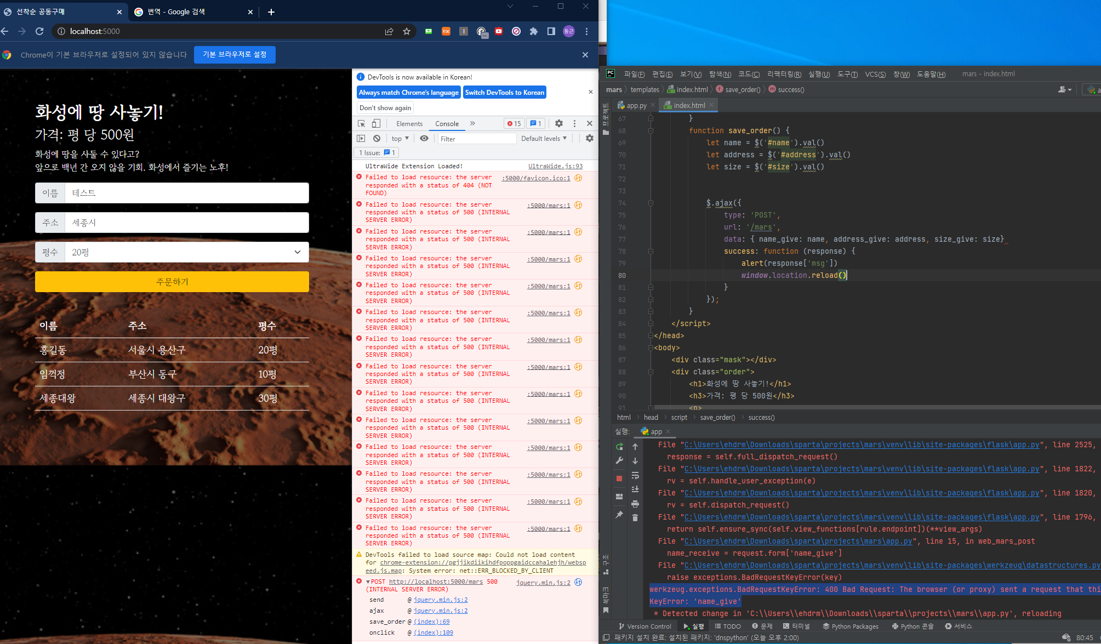Collapse the POST /mars 500 error details
Image resolution: width=1101 pixels, height=644 pixels.
click(368, 582)
